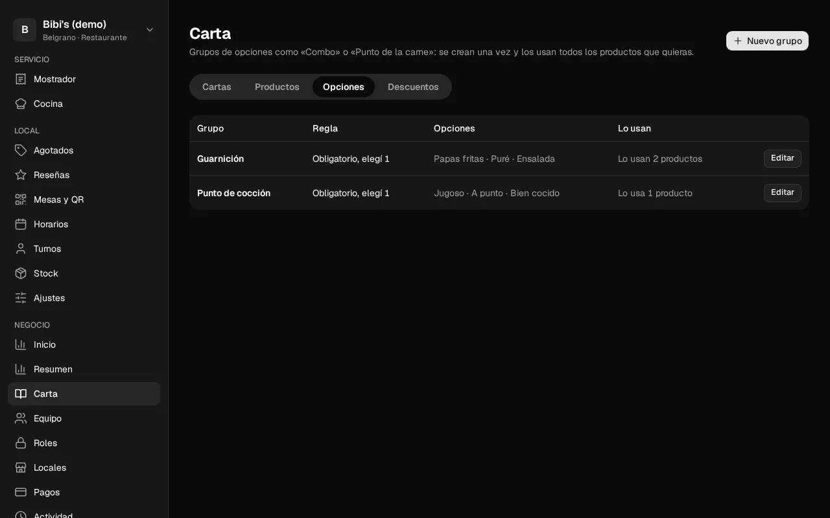
Task: Click the Agotados tag icon
Action: coord(21,150)
